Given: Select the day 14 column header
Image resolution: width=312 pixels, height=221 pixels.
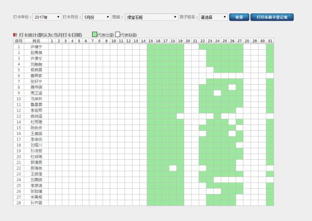Looking at the screenshot, I should tap(144, 41).
